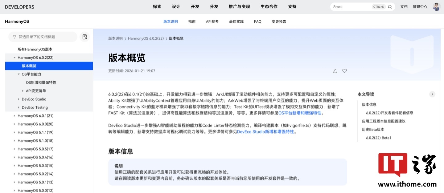
Task: Open HarmonyOS 5.0.1(13) in the sidebar
Action: click(35, 182)
